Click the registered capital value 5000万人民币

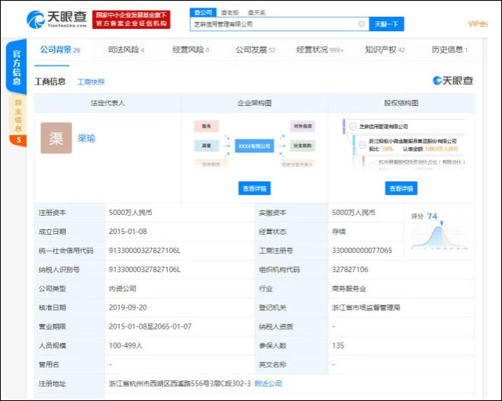[x=130, y=213]
